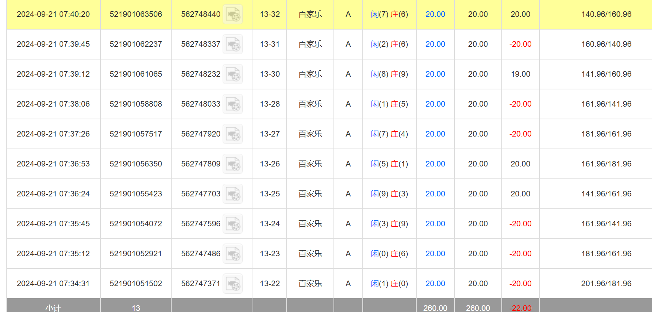Open replay icon beside 562748232
Screen dimensions: 652x312
pyautogui.click(x=233, y=74)
